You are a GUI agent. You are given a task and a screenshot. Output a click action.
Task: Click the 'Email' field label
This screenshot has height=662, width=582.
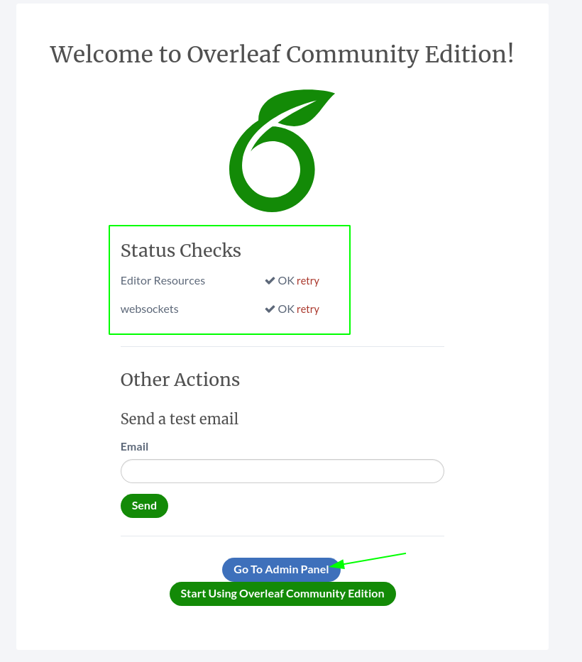(x=134, y=447)
